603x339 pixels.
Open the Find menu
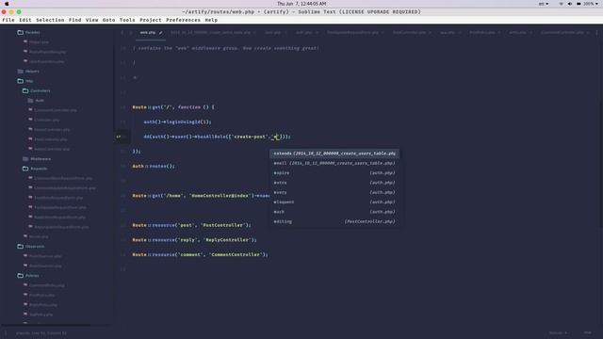75,20
